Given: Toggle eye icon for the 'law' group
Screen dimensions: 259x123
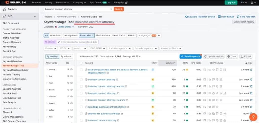Looking at the screenshot, I should click(72, 76).
